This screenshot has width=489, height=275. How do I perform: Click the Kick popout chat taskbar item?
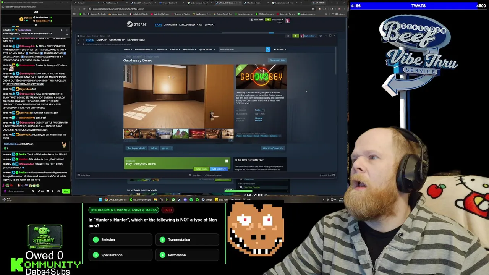click(141, 199)
